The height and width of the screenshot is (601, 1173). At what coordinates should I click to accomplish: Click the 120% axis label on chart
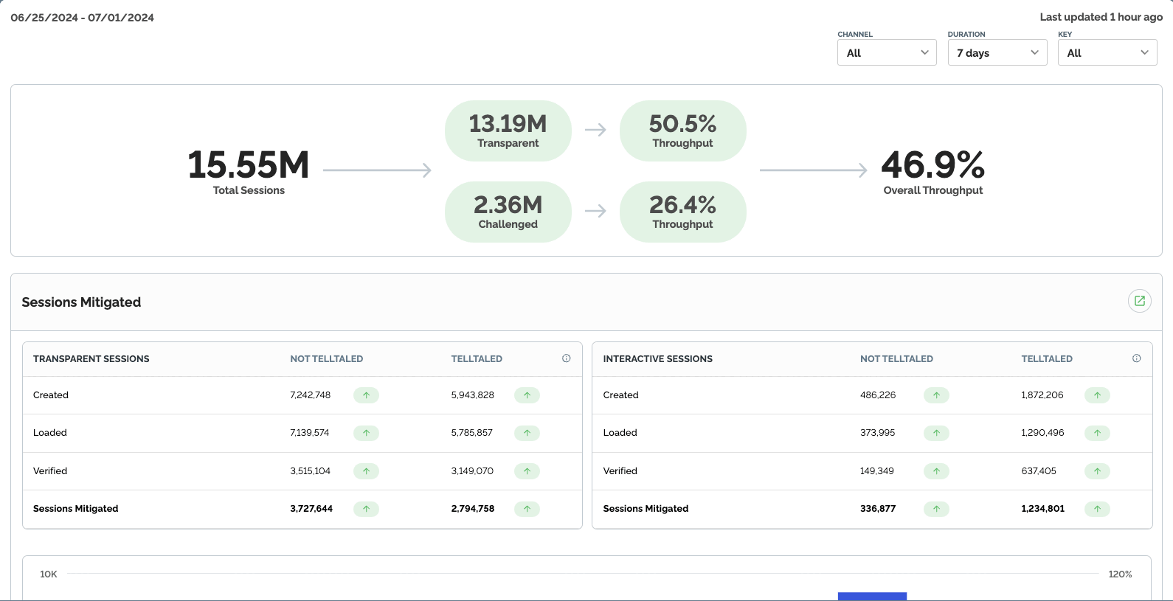(x=1120, y=574)
